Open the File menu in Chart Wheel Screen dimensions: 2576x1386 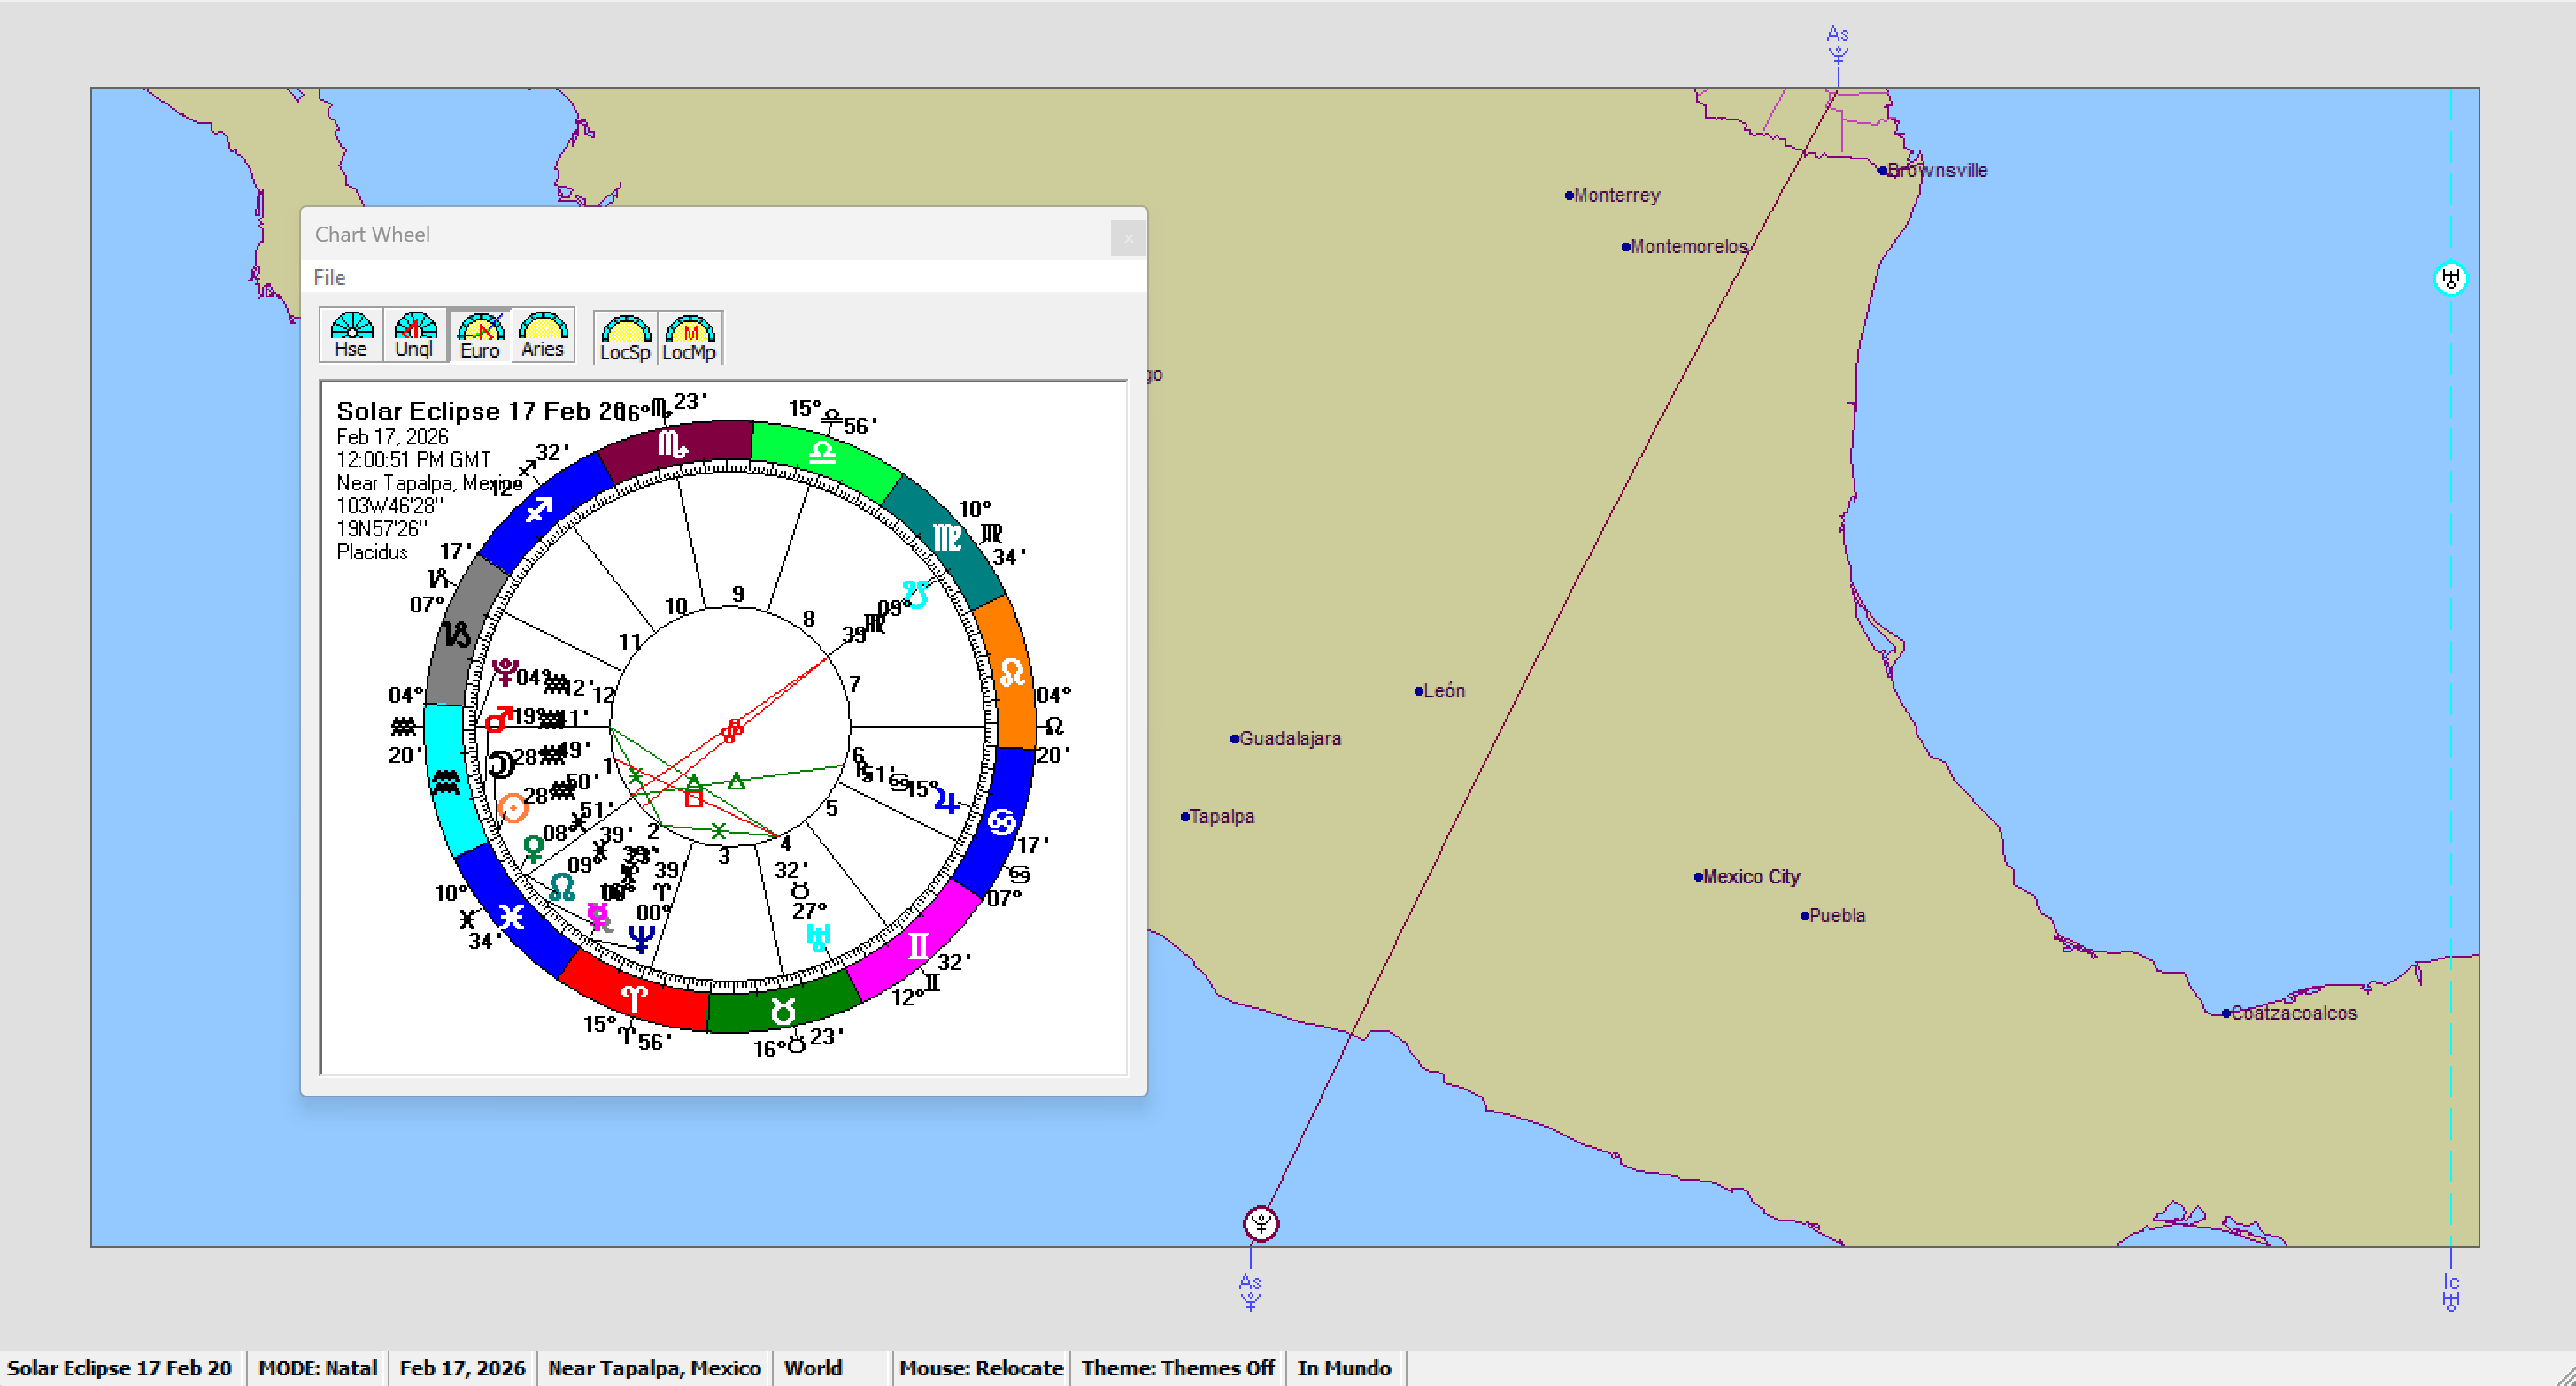329,278
